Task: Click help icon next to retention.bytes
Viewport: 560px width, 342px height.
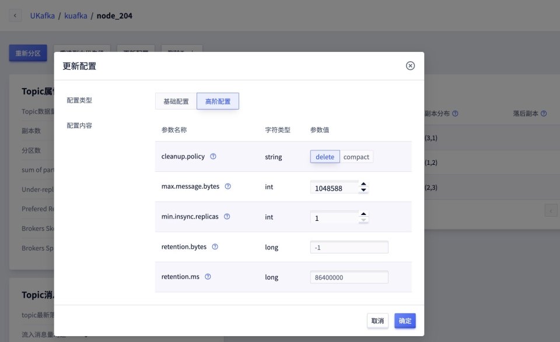Action: pyautogui.click(x=215, y=247)
